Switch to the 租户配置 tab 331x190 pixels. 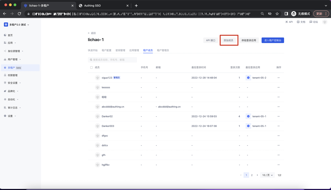tap(107, 50)
